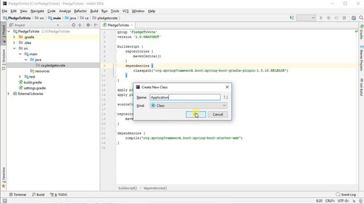This screenshot has width=364, height=204.
Task: Click the tool windows quick access icon
Action: pyautogui.click(x=5, y=201)
